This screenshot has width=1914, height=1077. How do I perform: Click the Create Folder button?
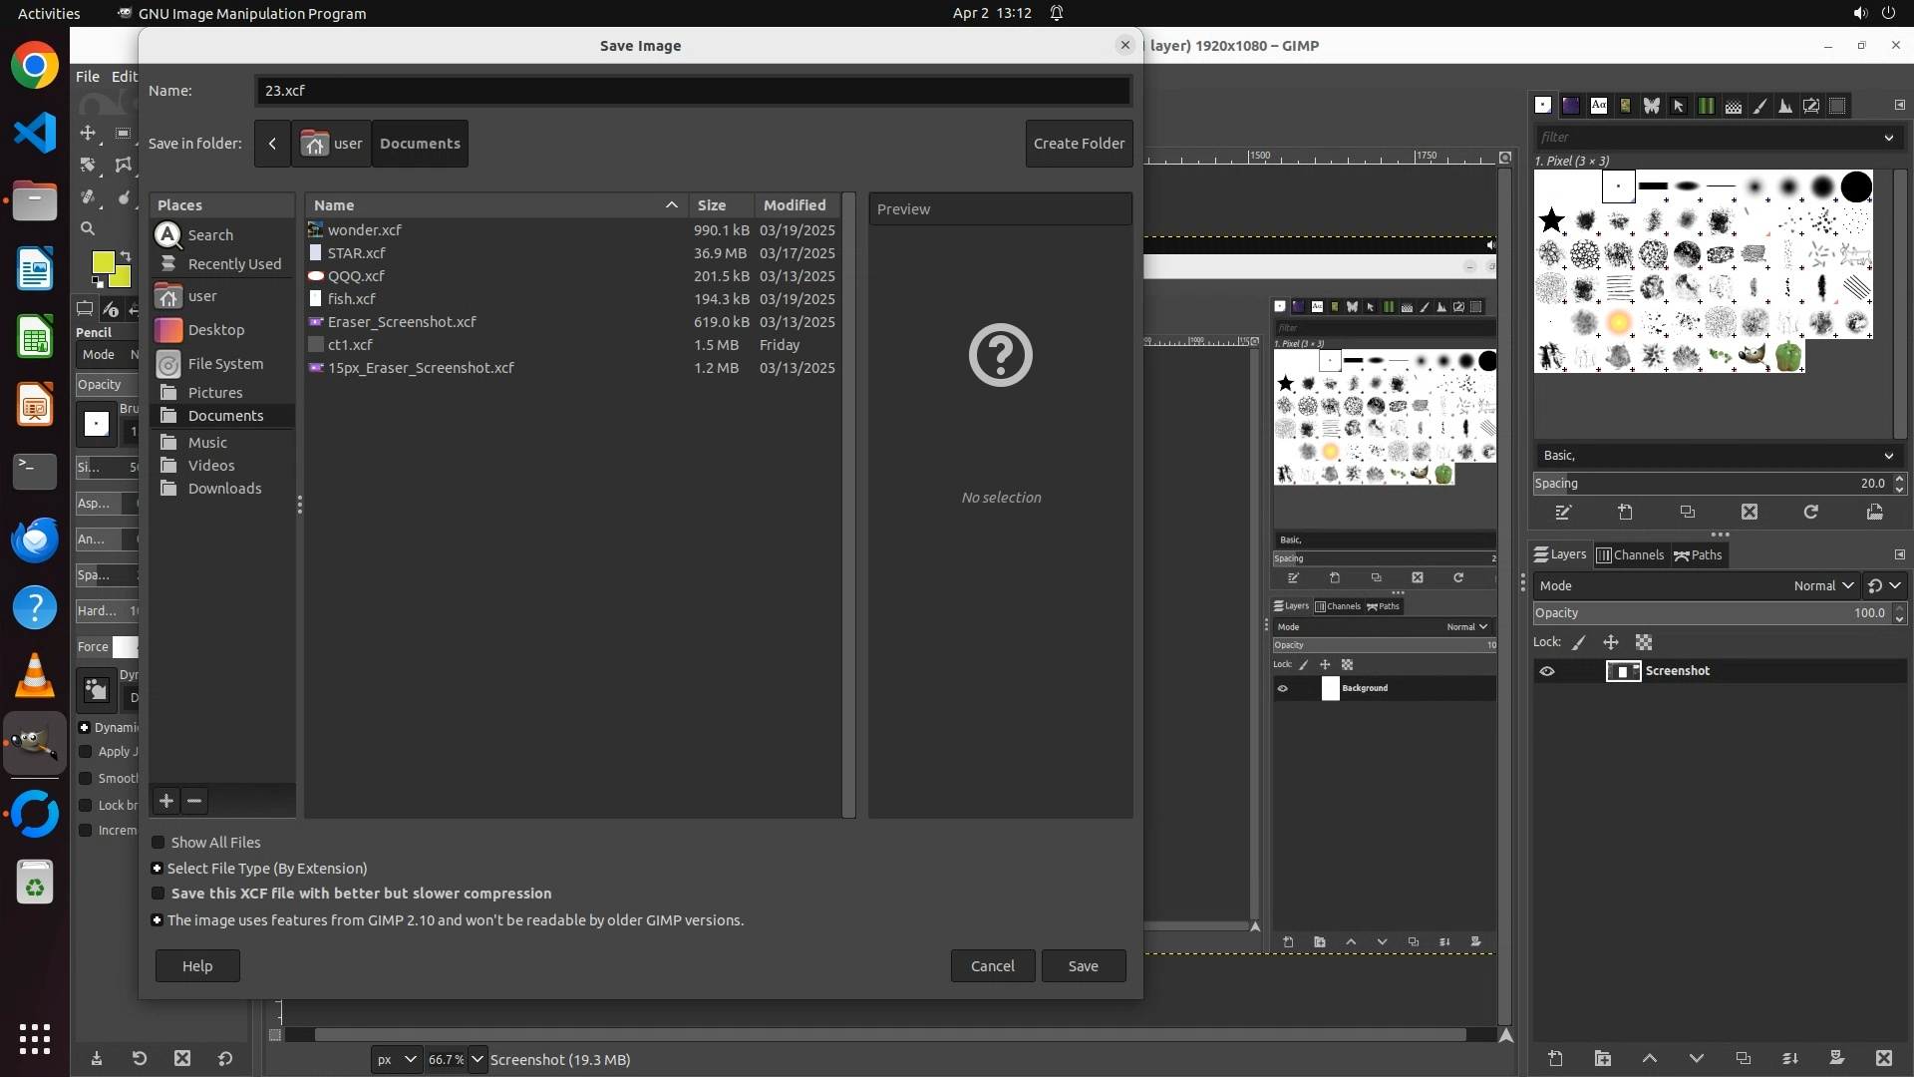[x=1079, y=143]
